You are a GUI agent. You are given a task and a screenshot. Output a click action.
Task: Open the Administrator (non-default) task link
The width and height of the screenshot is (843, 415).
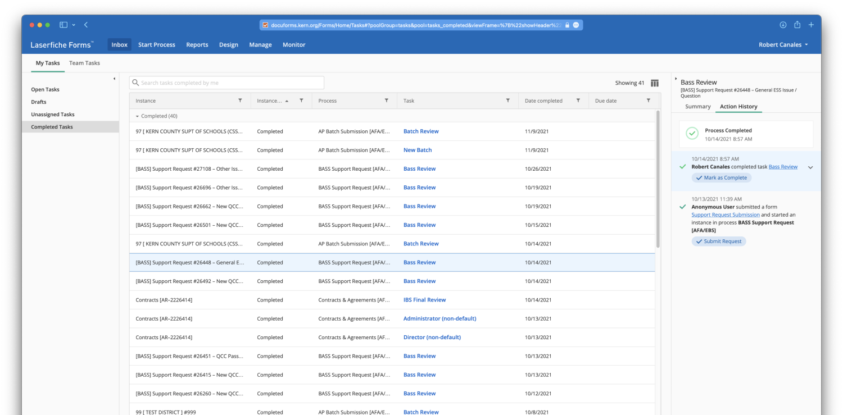439,318
